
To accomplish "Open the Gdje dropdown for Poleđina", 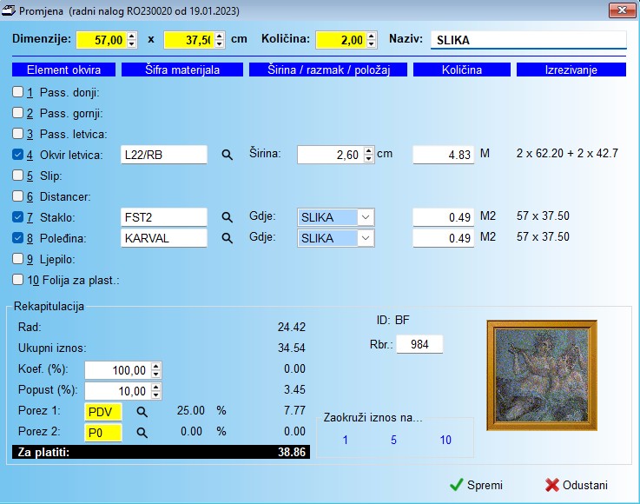I will [366, 237].
